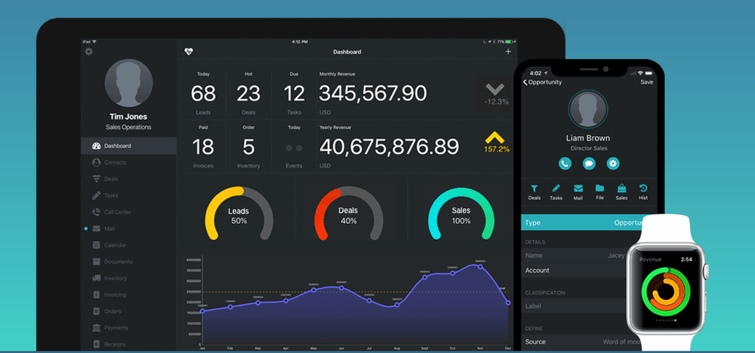Tap the 68 Leads Today tile
Image resolution: width=755 pixels, height=353 pixels.
pyautogui.click(x=203, y=94)
